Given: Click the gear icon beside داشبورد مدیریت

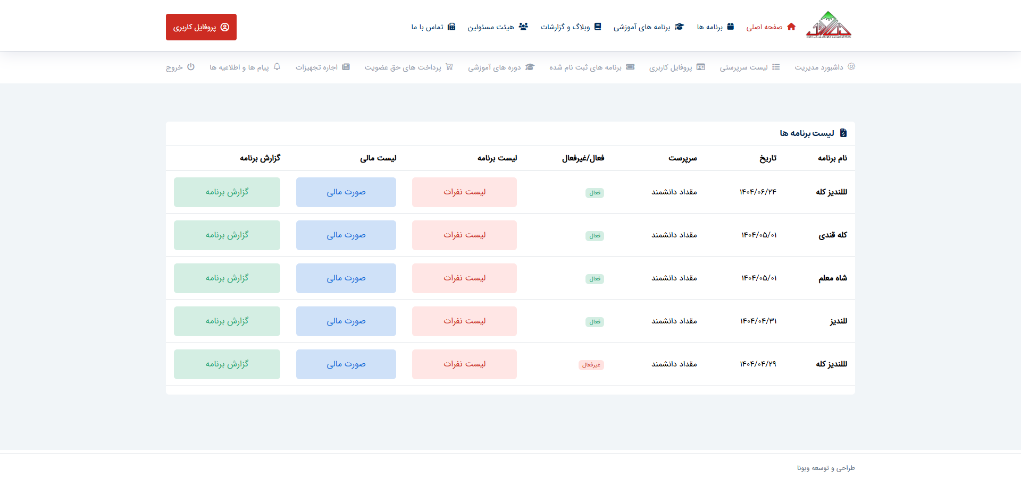Looking at the screenshot, I should point(851,67).
